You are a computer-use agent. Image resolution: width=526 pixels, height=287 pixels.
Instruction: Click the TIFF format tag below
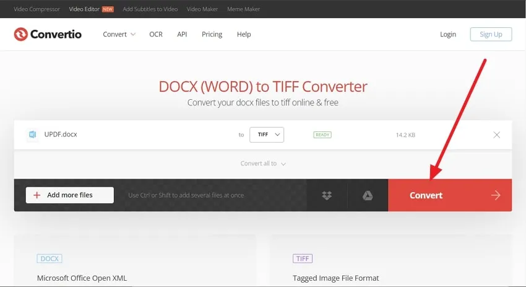(303, 258)
